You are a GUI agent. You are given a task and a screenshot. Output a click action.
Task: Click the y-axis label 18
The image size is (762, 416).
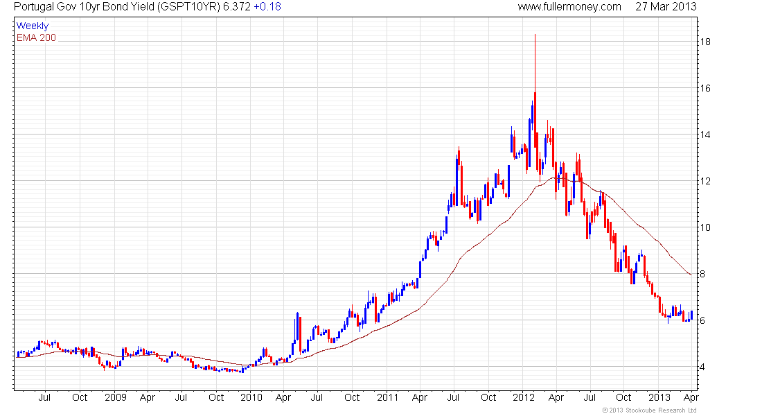click(x=705, y=42)
